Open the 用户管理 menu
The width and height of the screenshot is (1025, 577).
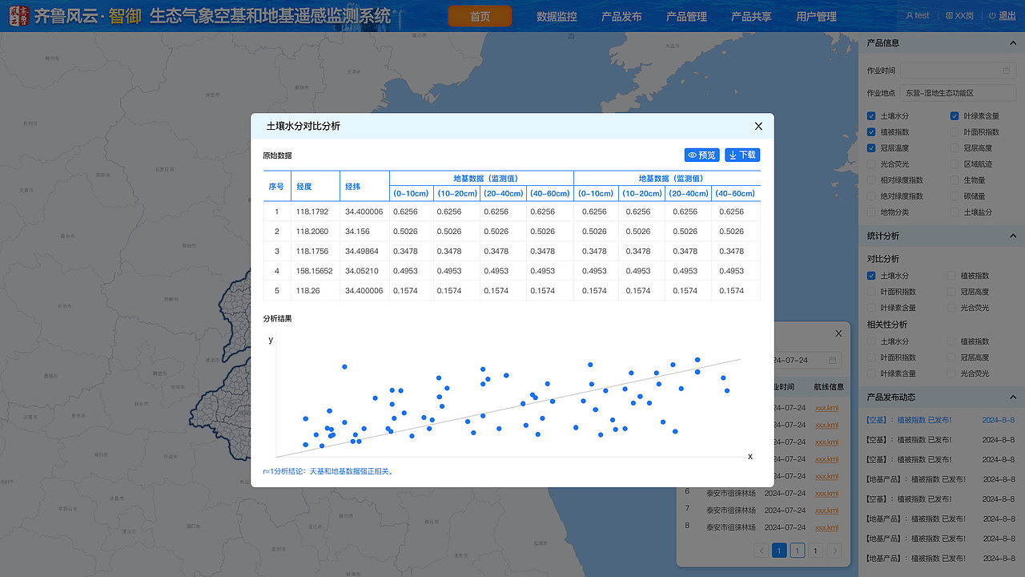pos(816,16)
